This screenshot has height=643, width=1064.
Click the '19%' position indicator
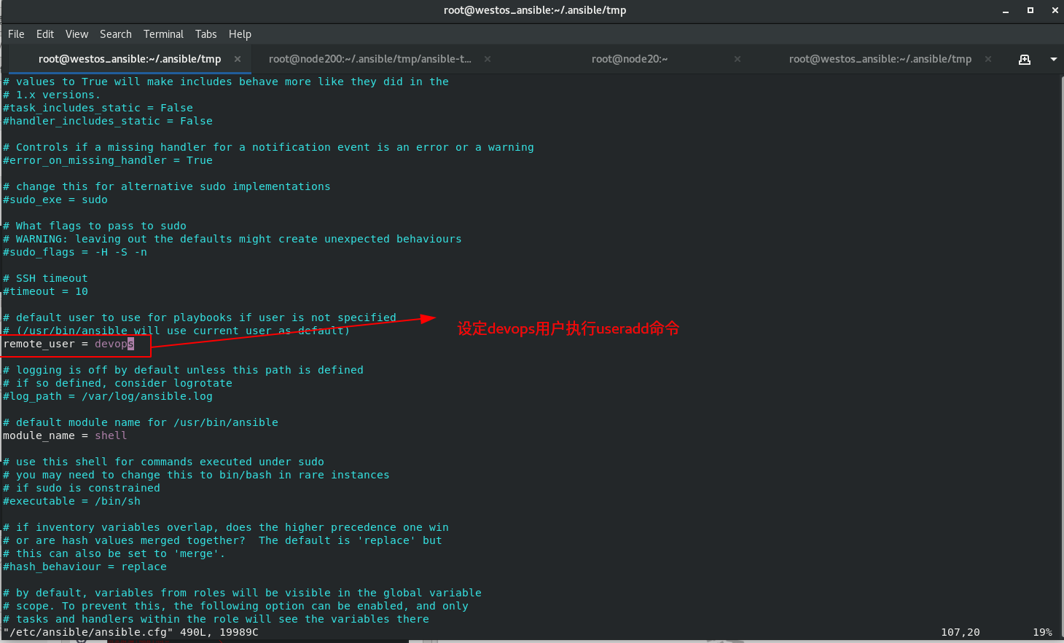(1042, 632)
